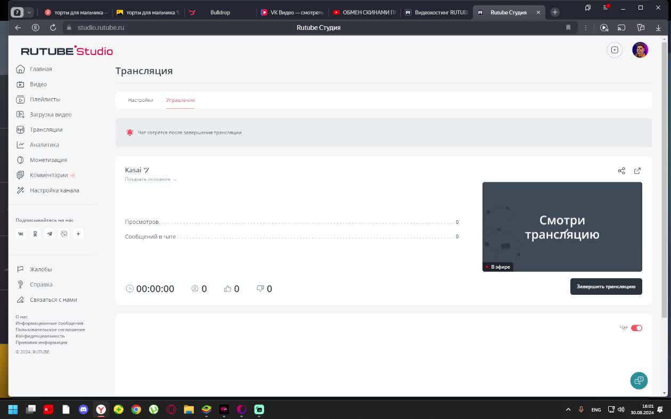This screenshot has height=419, width=671.
Task: Open Информационные сообщения link
Action: (50, 323)
